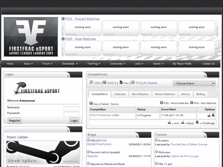Image resolution: width=223 pixels, height=167 pixels.
Task: Open the Steam Update article title
Action: [x=17, y=137]
